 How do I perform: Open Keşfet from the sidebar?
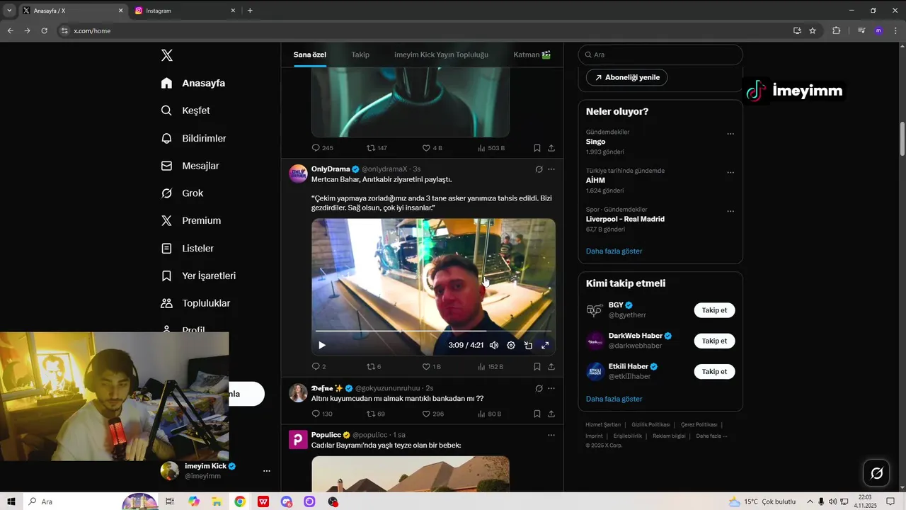coord(185,110)
